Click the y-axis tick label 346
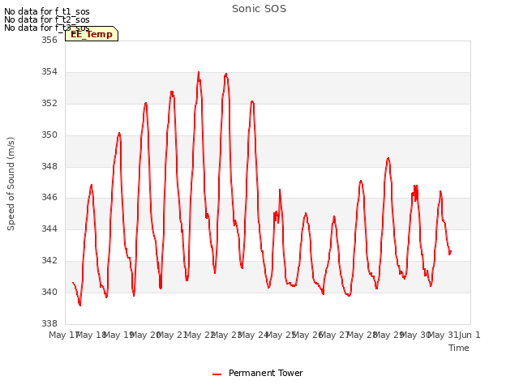This screenshot has width=519, height=389. (x=49, y=198)
